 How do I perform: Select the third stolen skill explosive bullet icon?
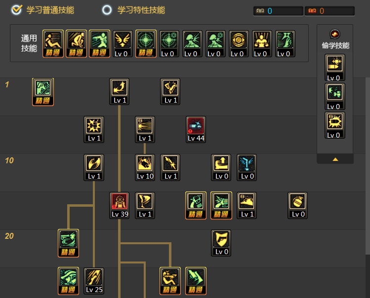coord(334,125)
